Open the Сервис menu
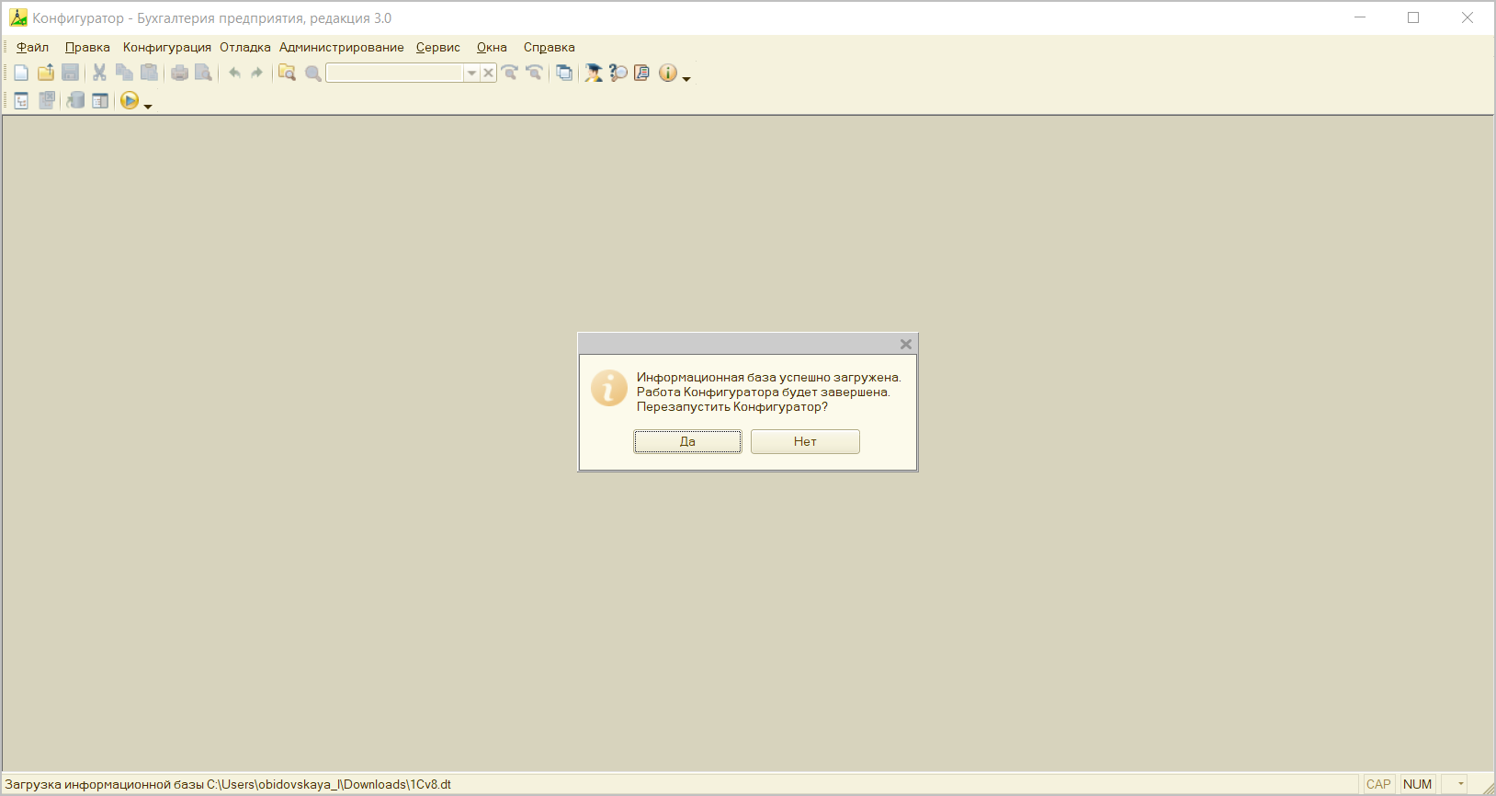The image size is (1496, 796). click(438, 47)
